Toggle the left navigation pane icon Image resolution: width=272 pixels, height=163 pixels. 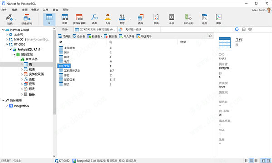(x=263, y=161)
